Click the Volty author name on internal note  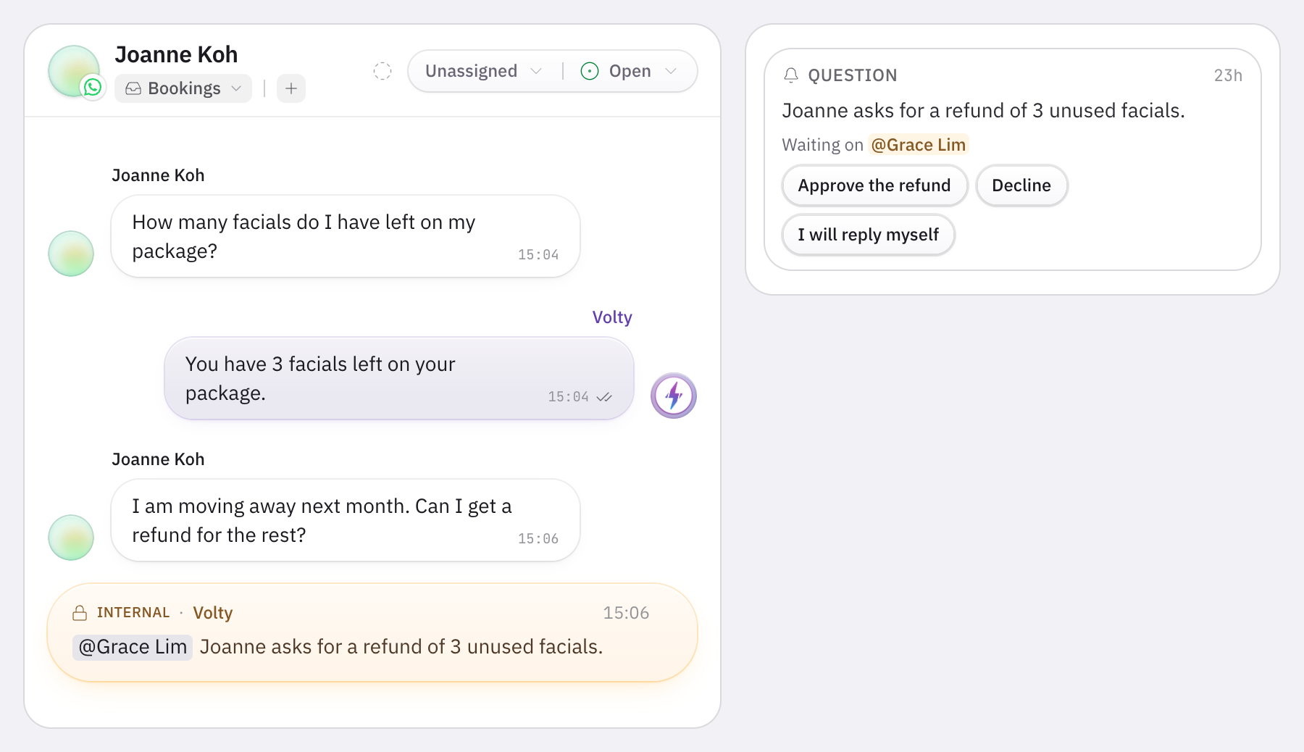click(213, 613)
